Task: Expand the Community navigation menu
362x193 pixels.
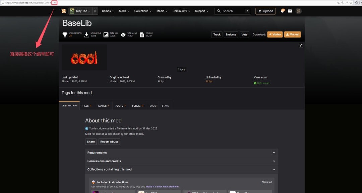Action: tap(181, 11)
